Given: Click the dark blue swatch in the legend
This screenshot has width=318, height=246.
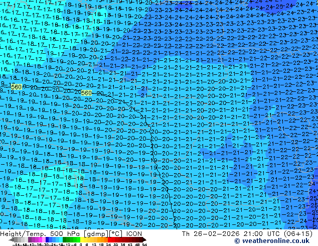Looking at the screenshot, I should coord(47,240).
